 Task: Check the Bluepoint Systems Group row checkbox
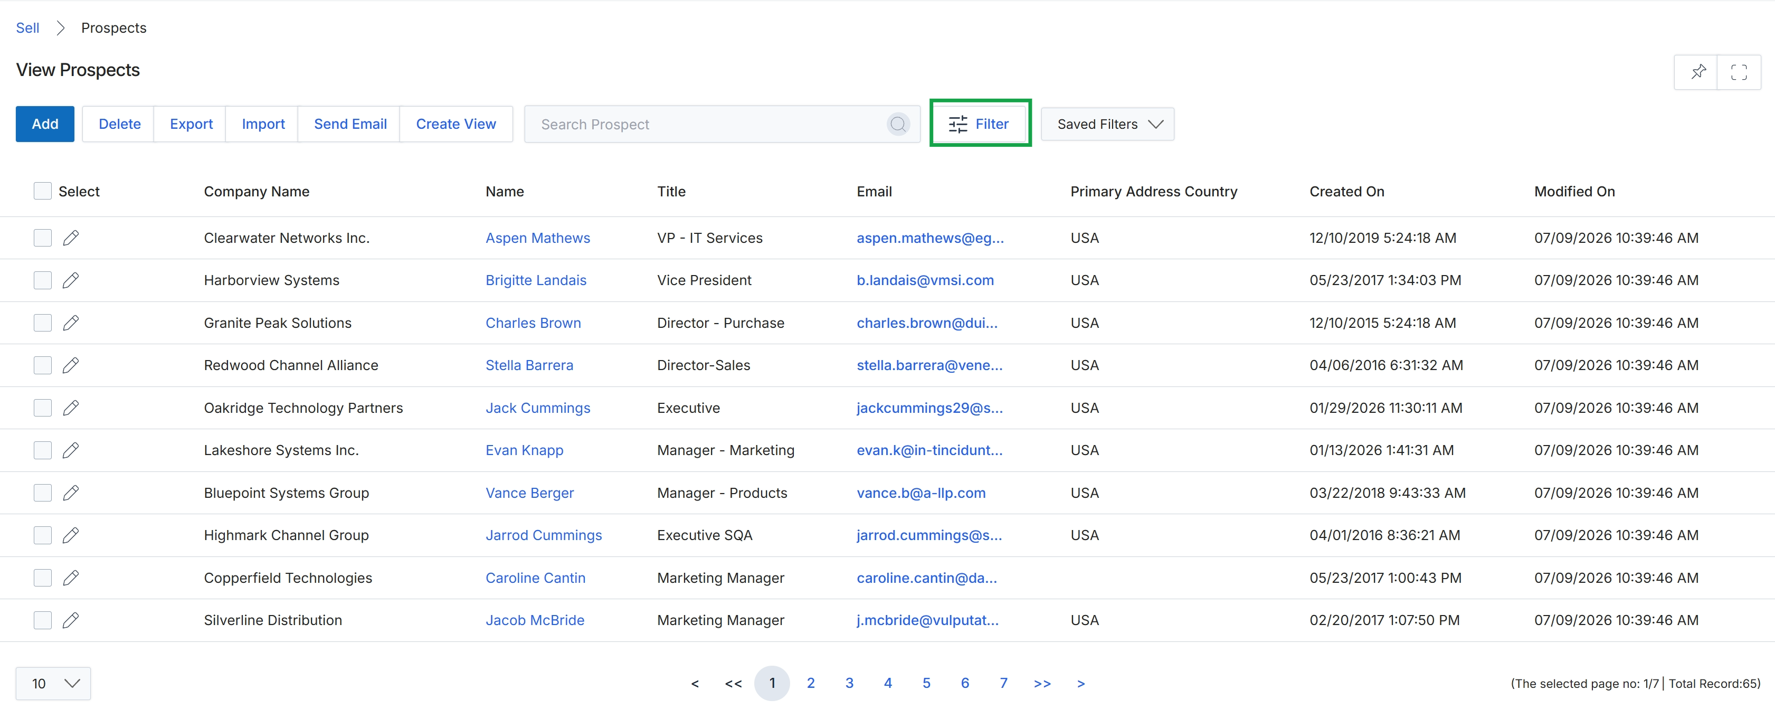(43, 493)
